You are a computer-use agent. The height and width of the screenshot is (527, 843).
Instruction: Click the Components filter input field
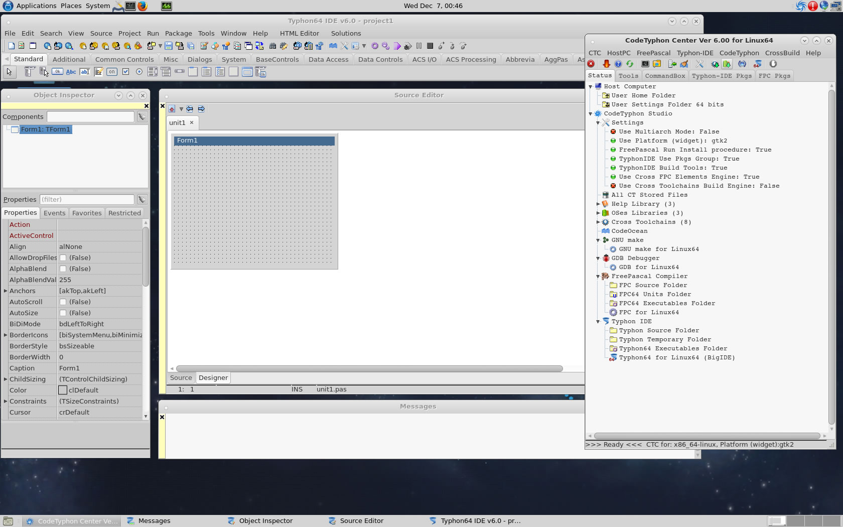(90, 116)
